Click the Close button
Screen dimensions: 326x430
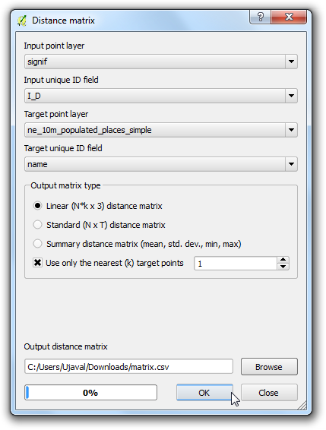tap(269, 393)
